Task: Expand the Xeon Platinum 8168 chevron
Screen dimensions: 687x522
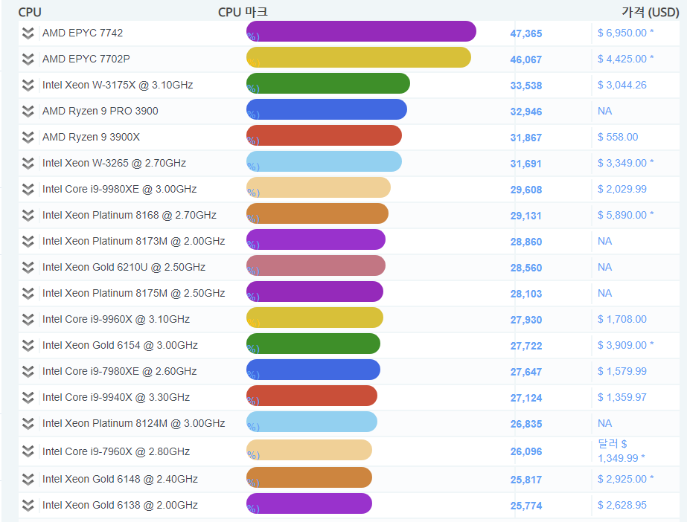Action: coord(28,216)
